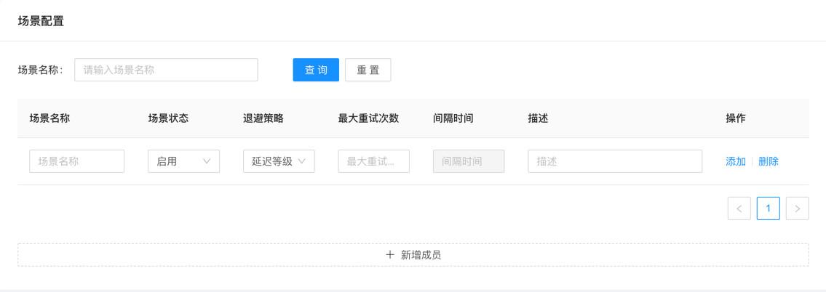Click the 删除 link in 操作 column
Viewport: 826px width, 292px height.
point(769,161)
